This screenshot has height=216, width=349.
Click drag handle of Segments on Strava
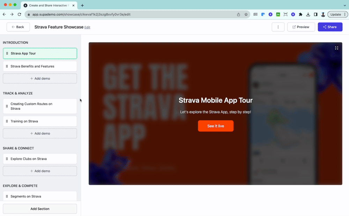7,196
